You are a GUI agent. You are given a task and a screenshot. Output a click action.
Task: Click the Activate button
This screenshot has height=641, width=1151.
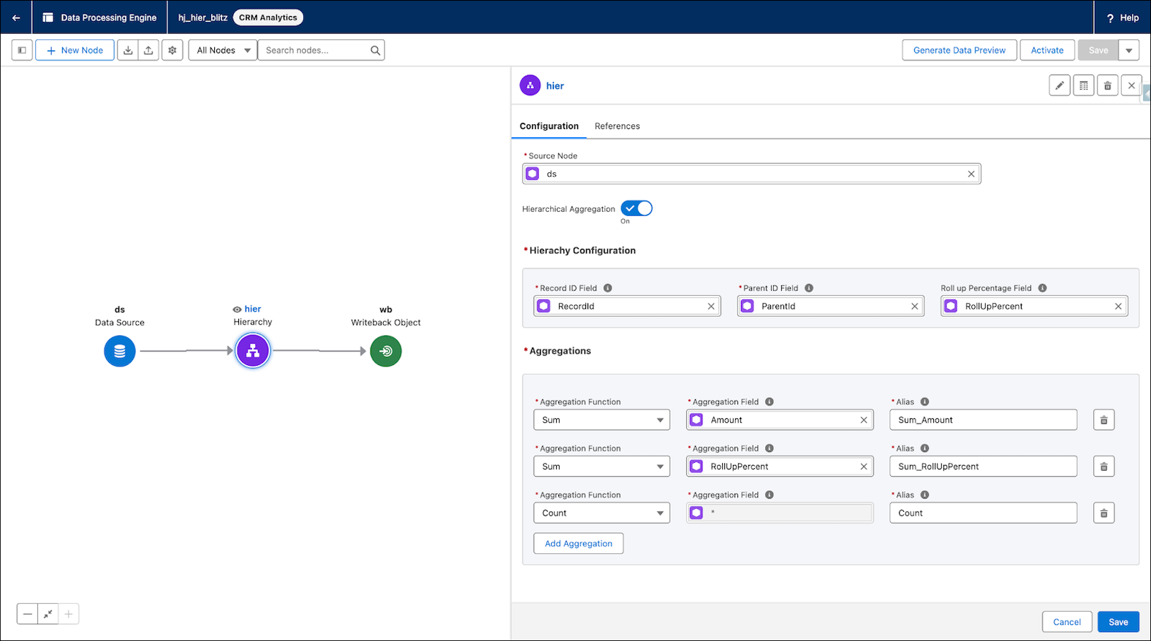(1047, 50)
